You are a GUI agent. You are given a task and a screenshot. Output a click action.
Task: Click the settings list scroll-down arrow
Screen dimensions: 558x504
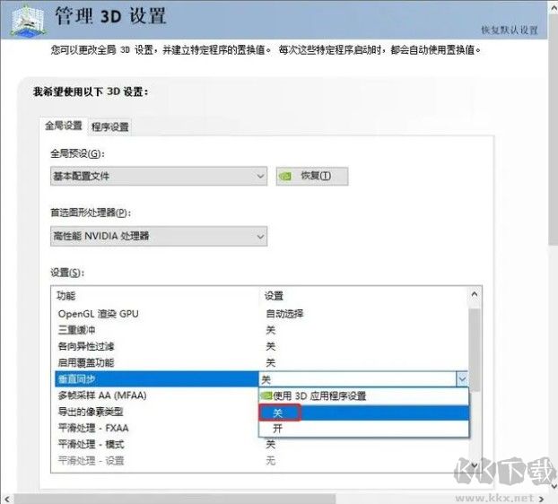point(475,465)
